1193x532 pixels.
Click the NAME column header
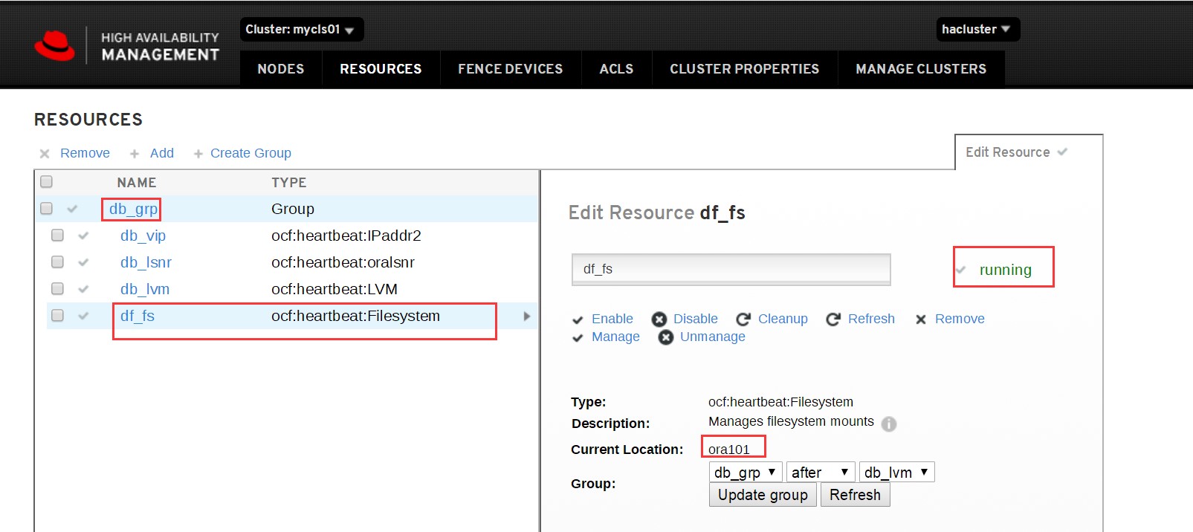pyautogui.click(x=137, y=183)
